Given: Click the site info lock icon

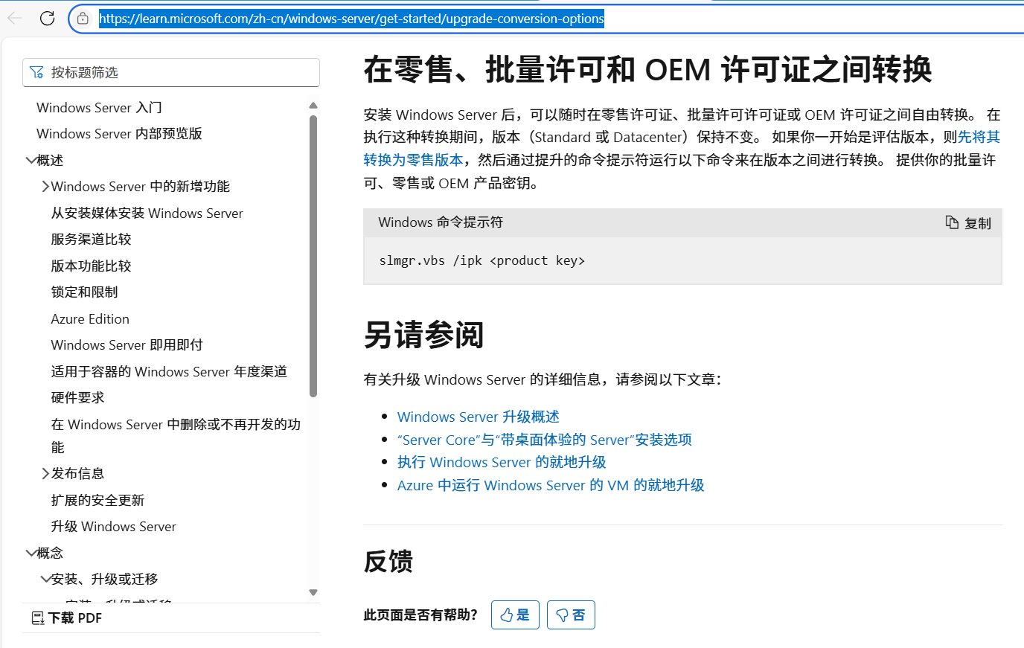Looking at the screenshot, I should click(83, 19).
